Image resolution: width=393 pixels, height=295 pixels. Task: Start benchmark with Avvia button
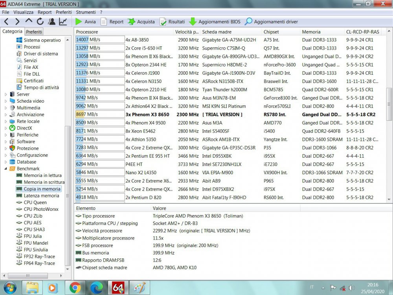coord(85,22)
